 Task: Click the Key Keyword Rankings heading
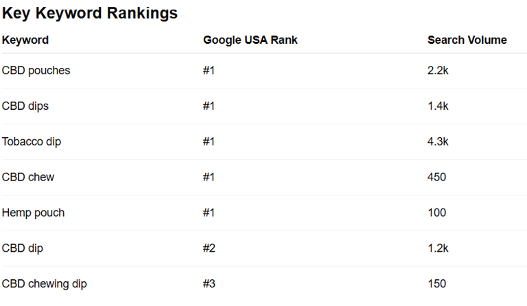[x=90, y=13]
